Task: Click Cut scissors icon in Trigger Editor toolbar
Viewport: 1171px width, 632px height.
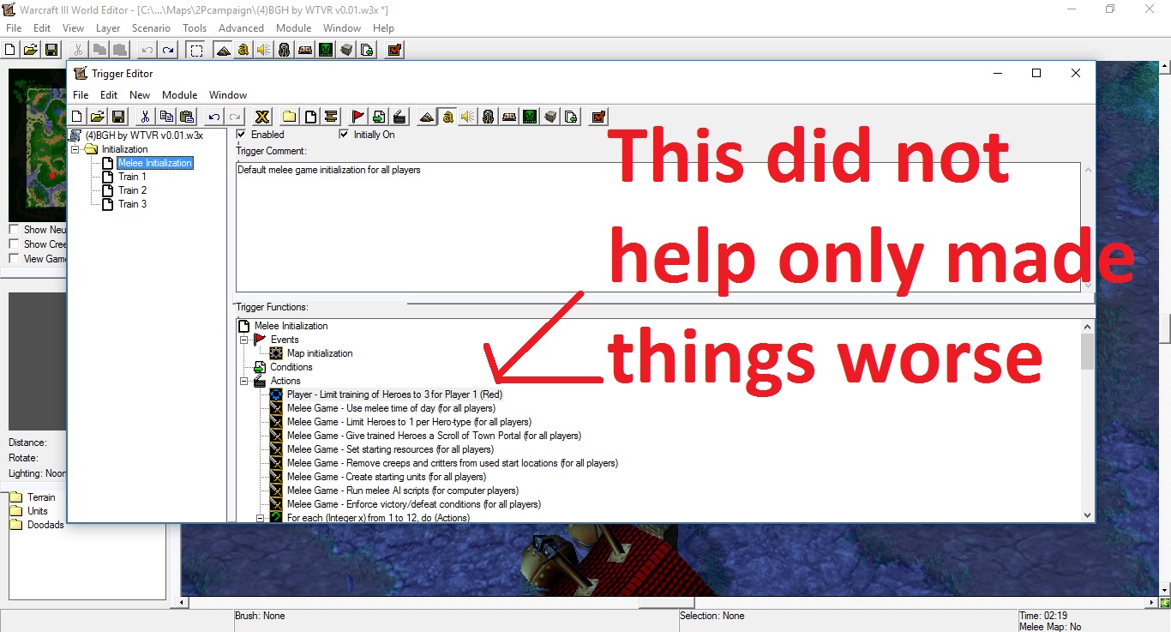Action: click(x=146, y=117)
